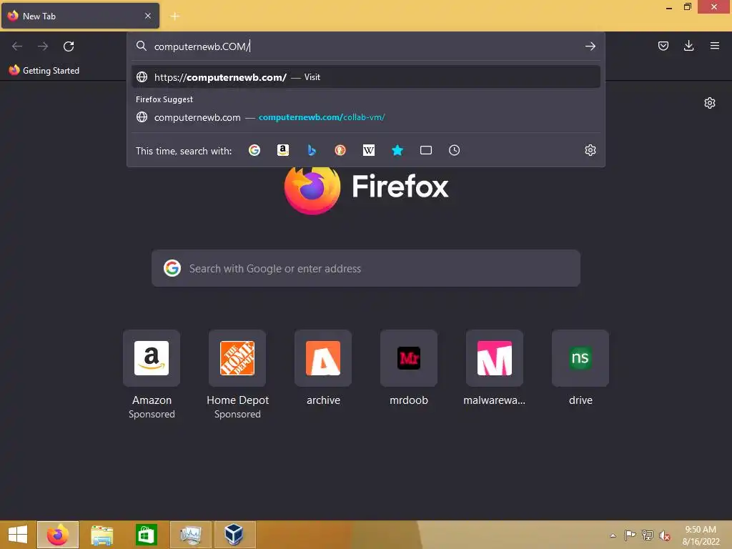The width and height of the screenshot is (732, 549).
Task: Open search settings gear in dropdown
Action: [590, 150]
